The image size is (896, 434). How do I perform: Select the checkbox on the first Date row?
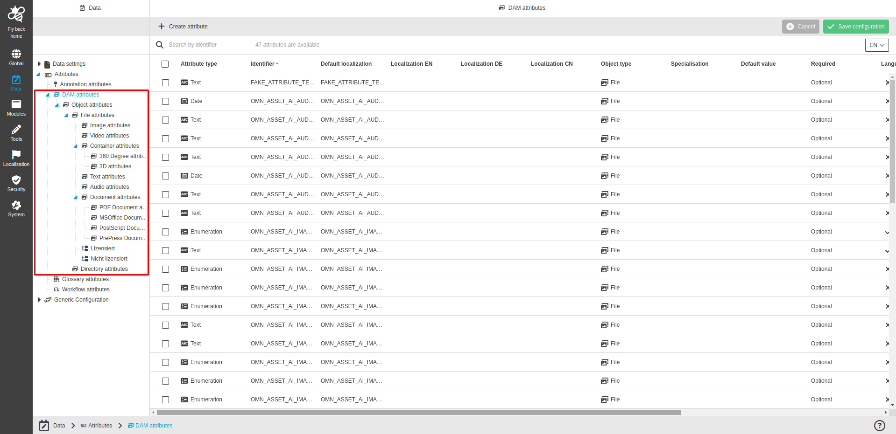(165, 101)
